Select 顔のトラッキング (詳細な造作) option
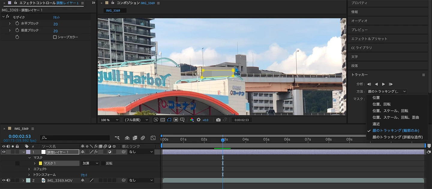 (x=397, y=137)
